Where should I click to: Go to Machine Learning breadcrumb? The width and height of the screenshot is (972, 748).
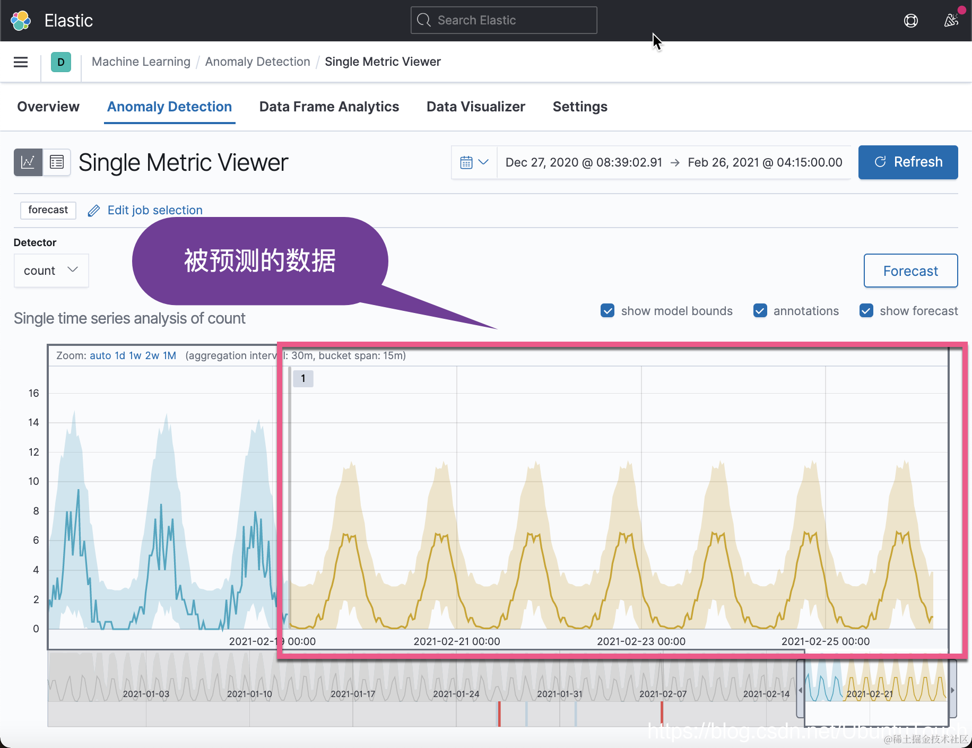click(141, 62)
